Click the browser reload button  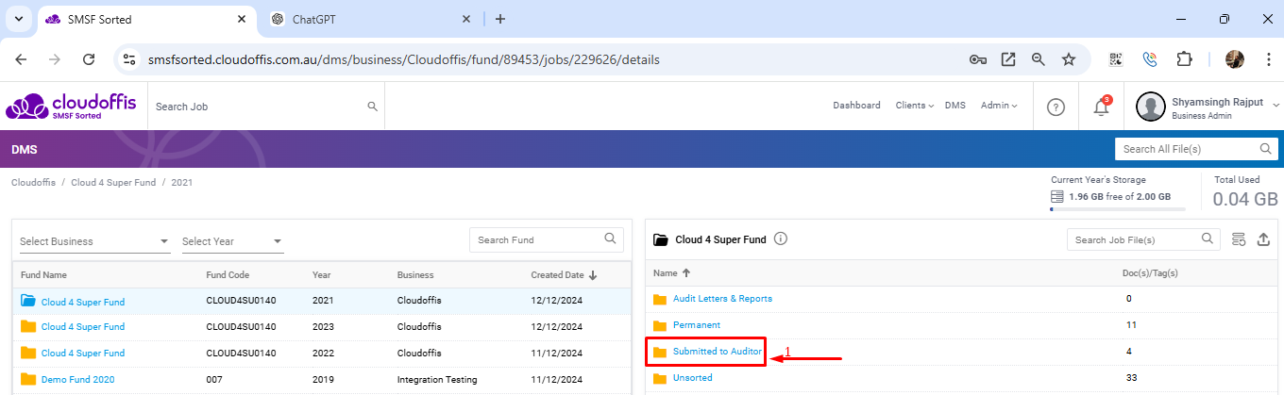[x=89, y=59]
